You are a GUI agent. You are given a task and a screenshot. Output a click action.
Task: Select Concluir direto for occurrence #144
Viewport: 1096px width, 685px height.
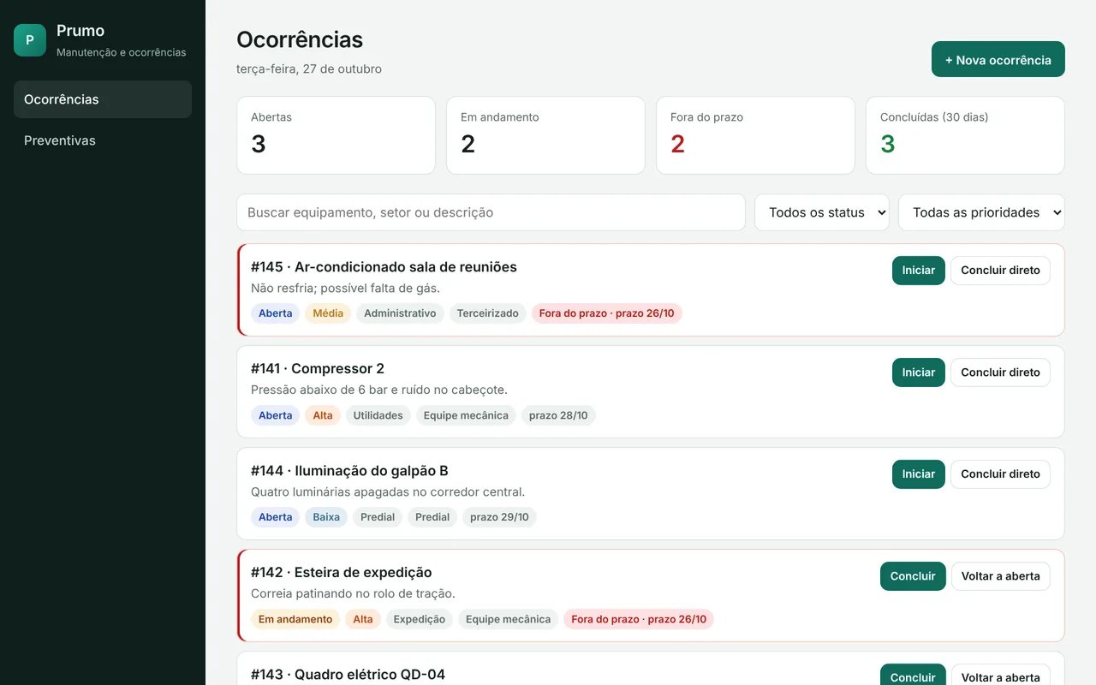1000,474
